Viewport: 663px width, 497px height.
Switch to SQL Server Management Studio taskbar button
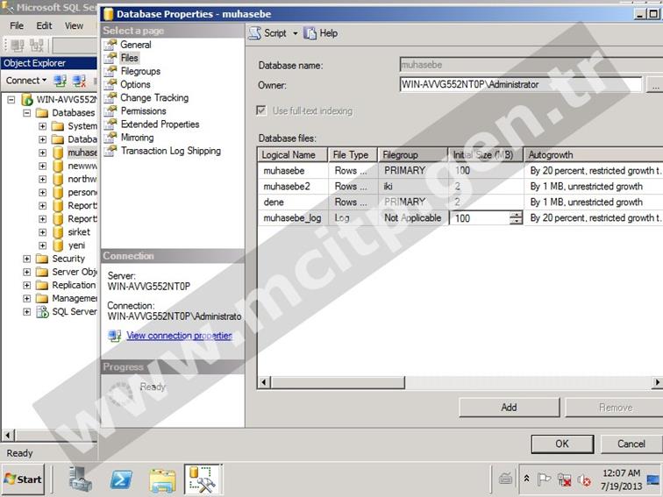(203, 479)
